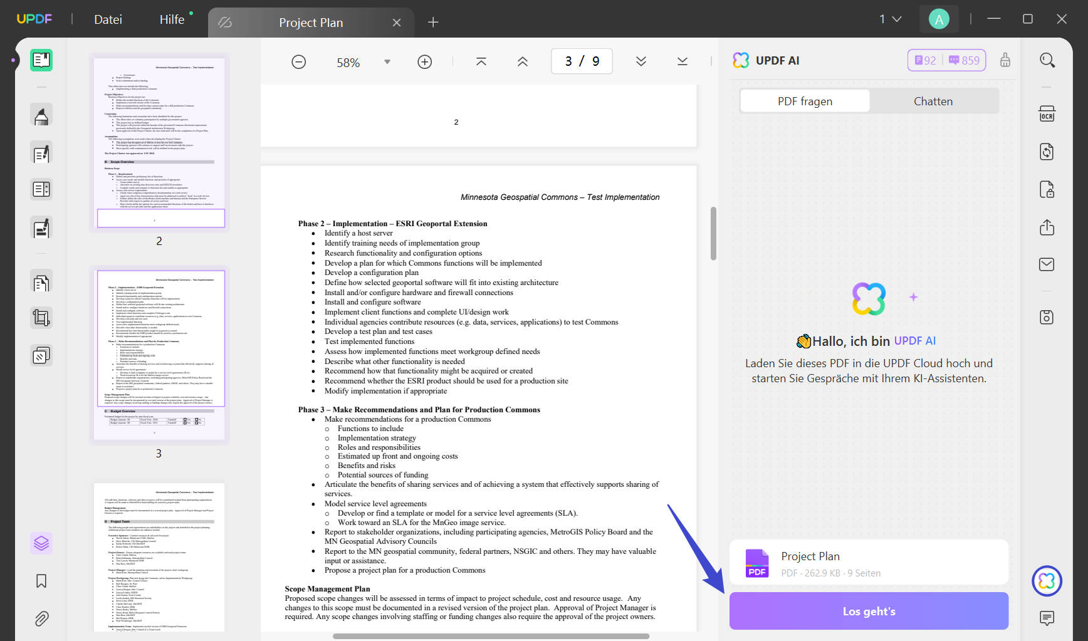This screenshot has height=641, width=1088.
Task: Go to the next page
Action: [641, 61]
